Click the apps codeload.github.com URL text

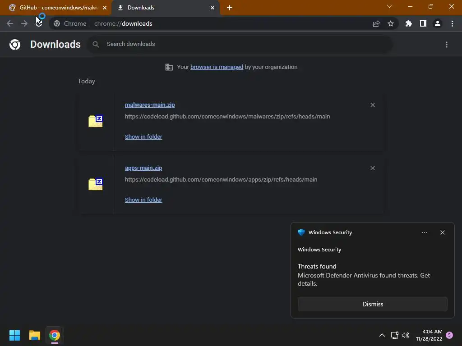[221, 179]
